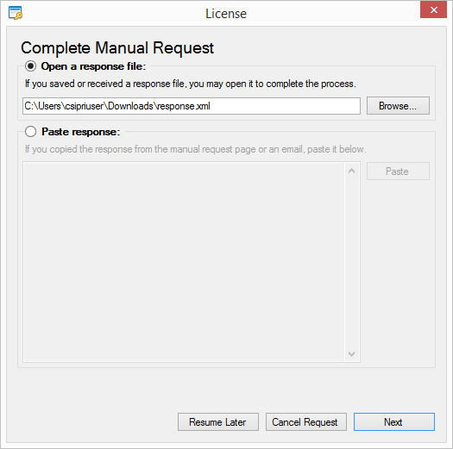The width and height of the screenshot is (453, 449).
Task: Click the text area vertical scrollbar track
Action: [351, 262]
